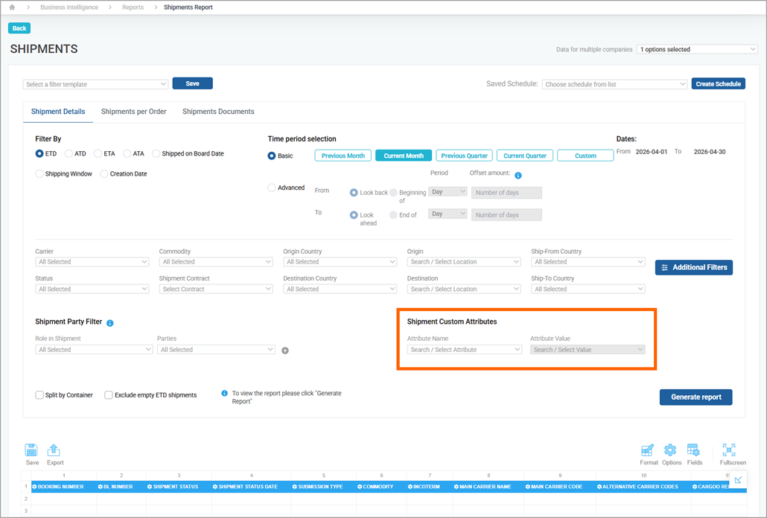Screen dimensions: 767x518
Task: Check Exclude empty ETD shipments
Action: [109, 395]
